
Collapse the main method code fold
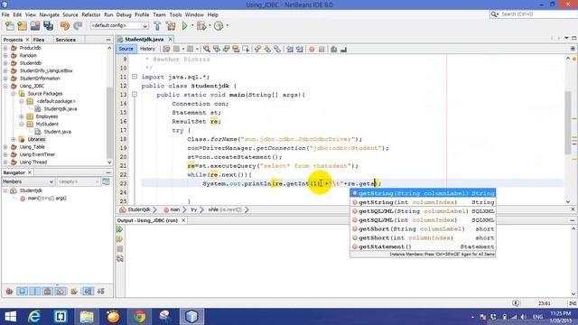[135, 95]
